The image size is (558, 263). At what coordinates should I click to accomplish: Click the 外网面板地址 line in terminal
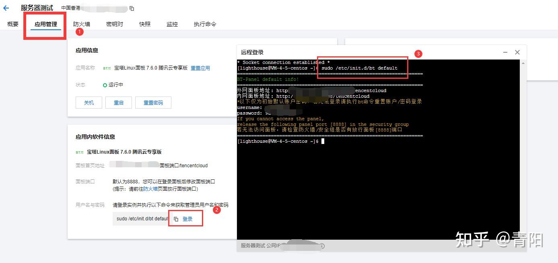(311, 90)
